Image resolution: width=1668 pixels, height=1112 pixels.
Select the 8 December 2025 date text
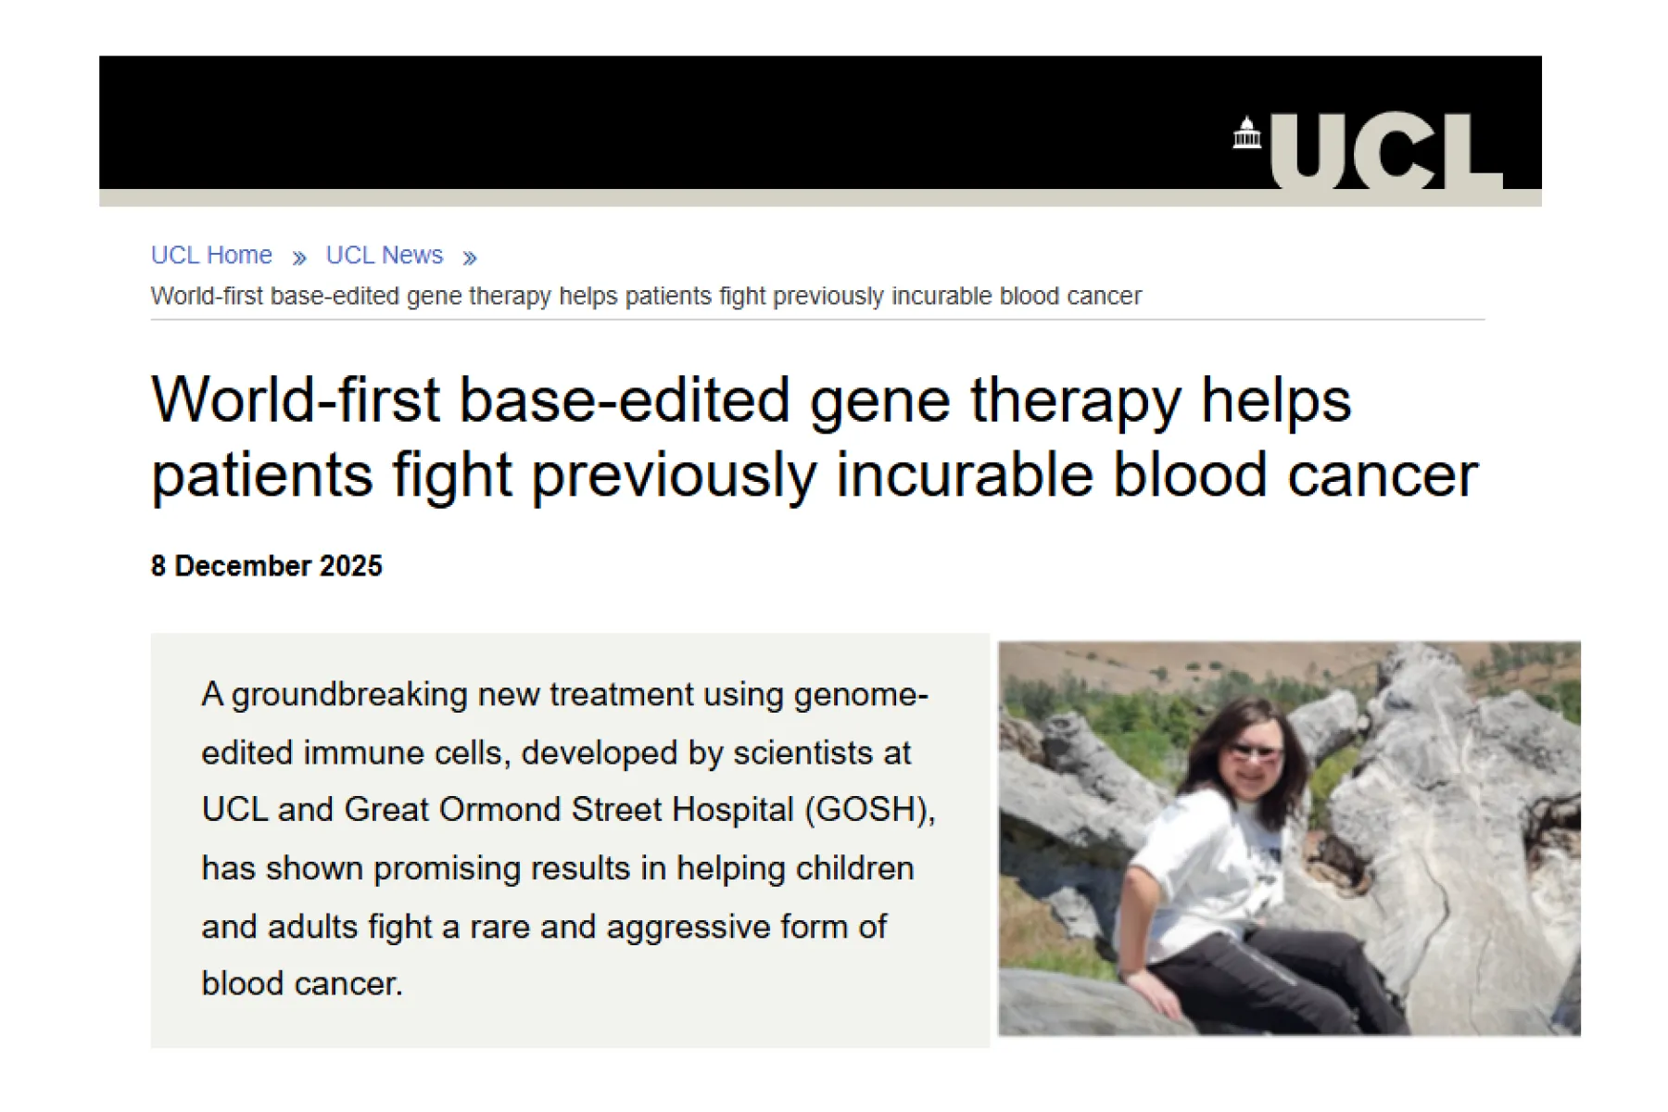click(267, 565)
